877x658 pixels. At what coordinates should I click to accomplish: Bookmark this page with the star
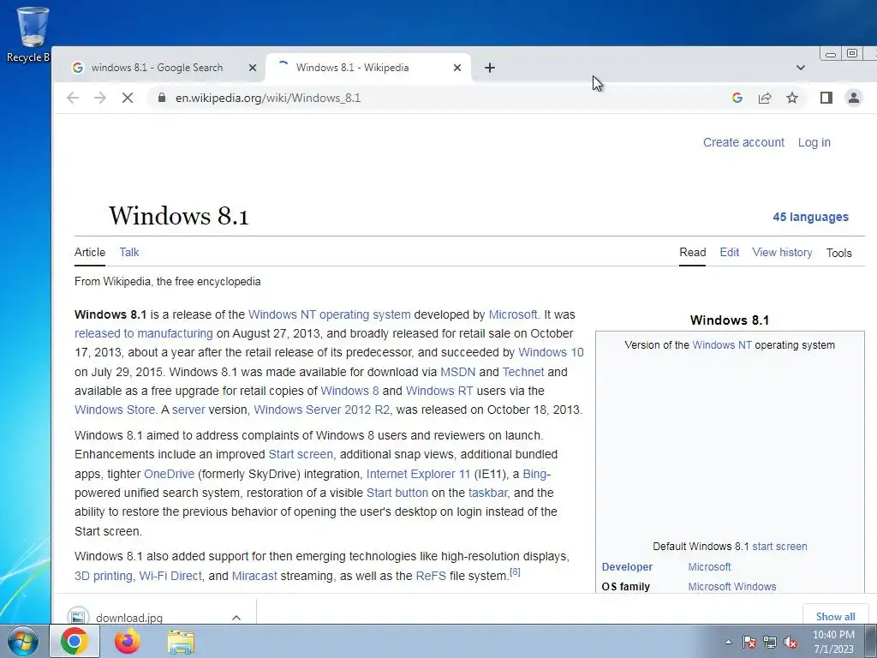(792, 98)
